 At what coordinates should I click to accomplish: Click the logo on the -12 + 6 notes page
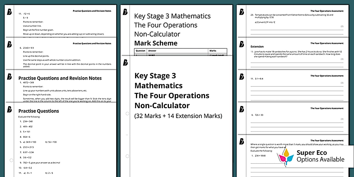(9, 12)
